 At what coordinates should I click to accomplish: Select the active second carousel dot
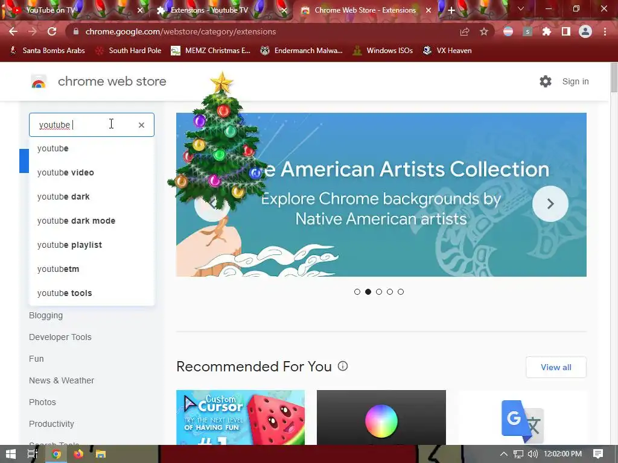[368, 292]
